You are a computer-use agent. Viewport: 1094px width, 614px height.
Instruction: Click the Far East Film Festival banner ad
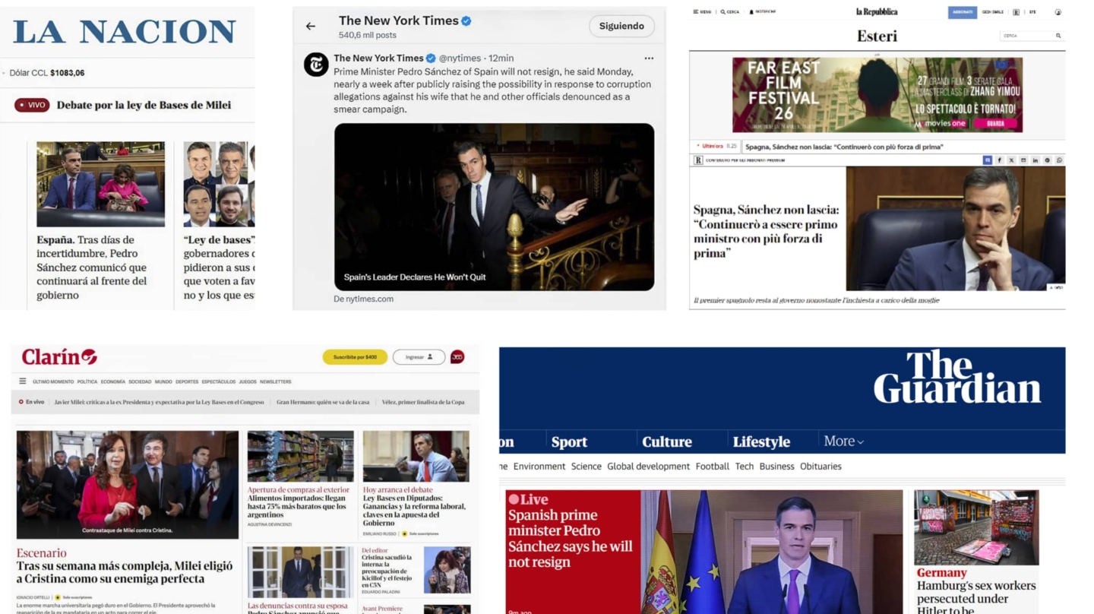877,95
